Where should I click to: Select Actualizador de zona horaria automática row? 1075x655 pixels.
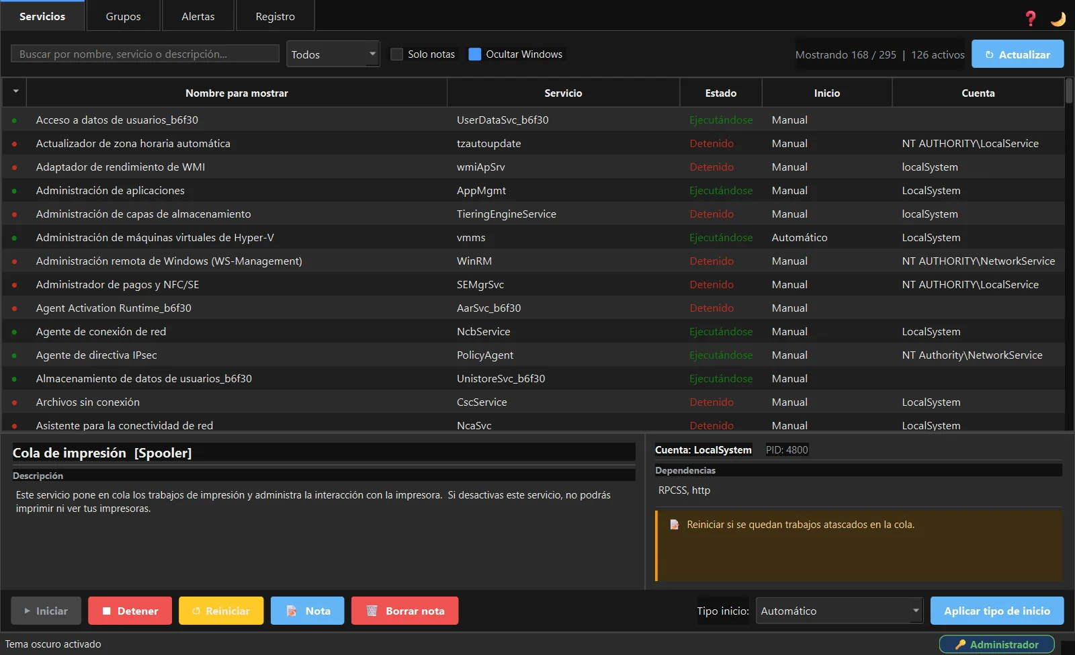point(533,144)
